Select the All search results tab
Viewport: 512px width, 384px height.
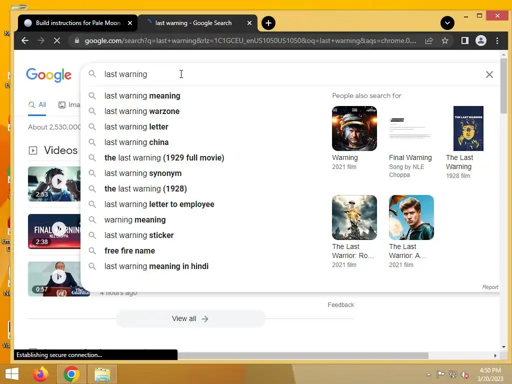(x=37, y=105)
